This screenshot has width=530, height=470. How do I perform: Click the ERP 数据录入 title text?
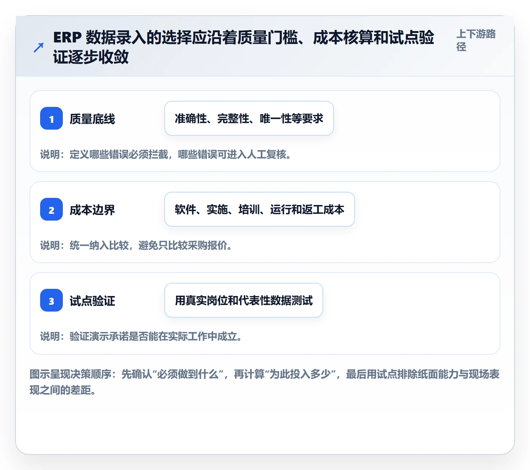pyautogui.click(x=243, y=47)
